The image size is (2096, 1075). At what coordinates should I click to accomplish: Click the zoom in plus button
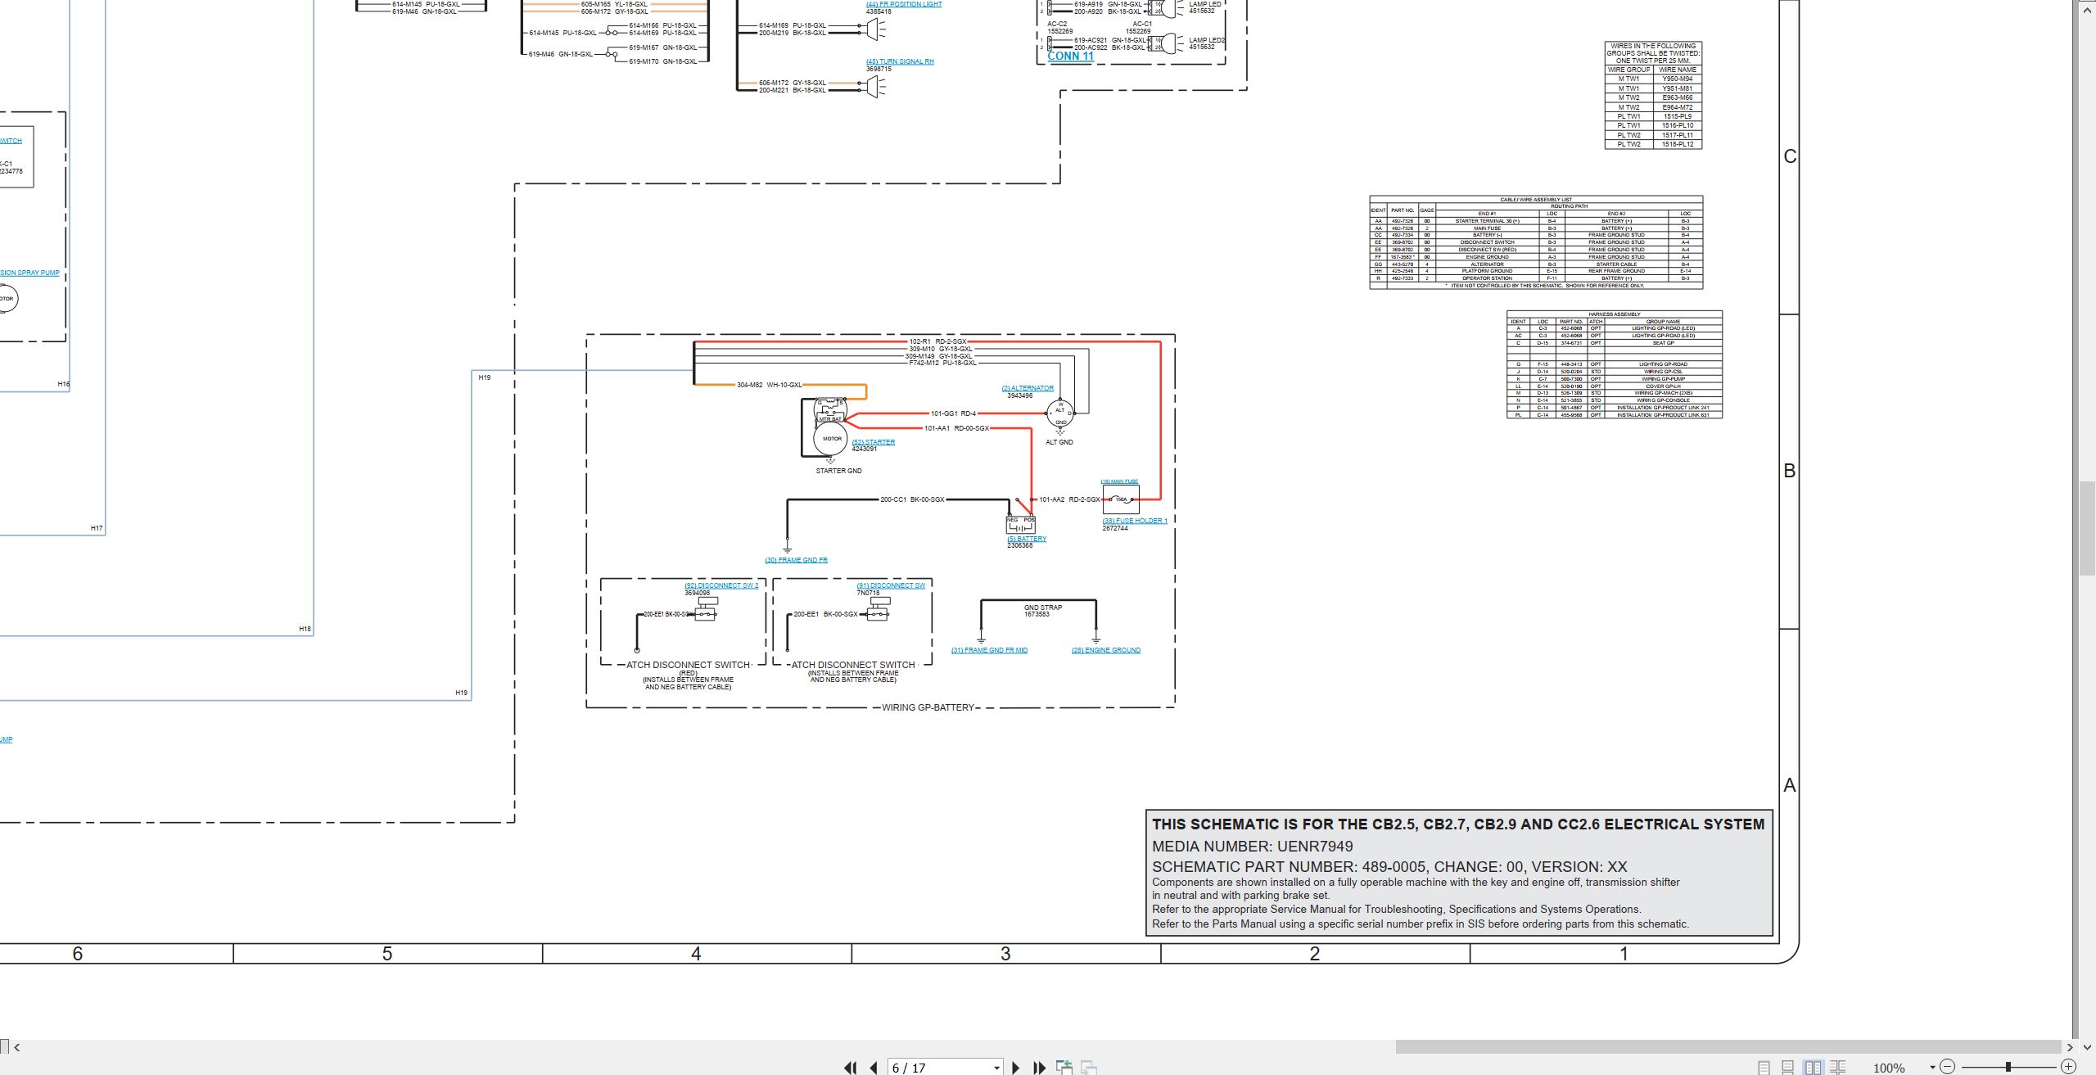point(2068,1067)
